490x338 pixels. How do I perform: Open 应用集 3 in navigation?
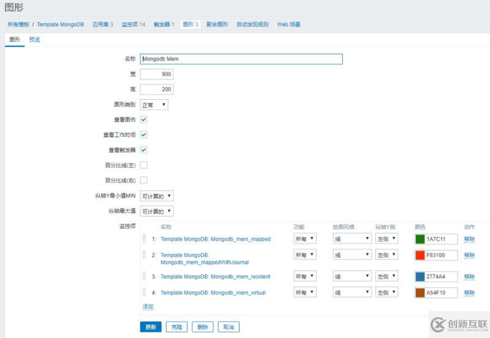tap(102, 24)
